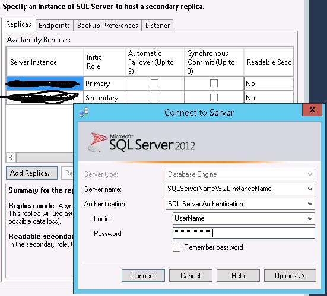Switch to the Listener tab
327x296 pixels.
coord(157,26)
